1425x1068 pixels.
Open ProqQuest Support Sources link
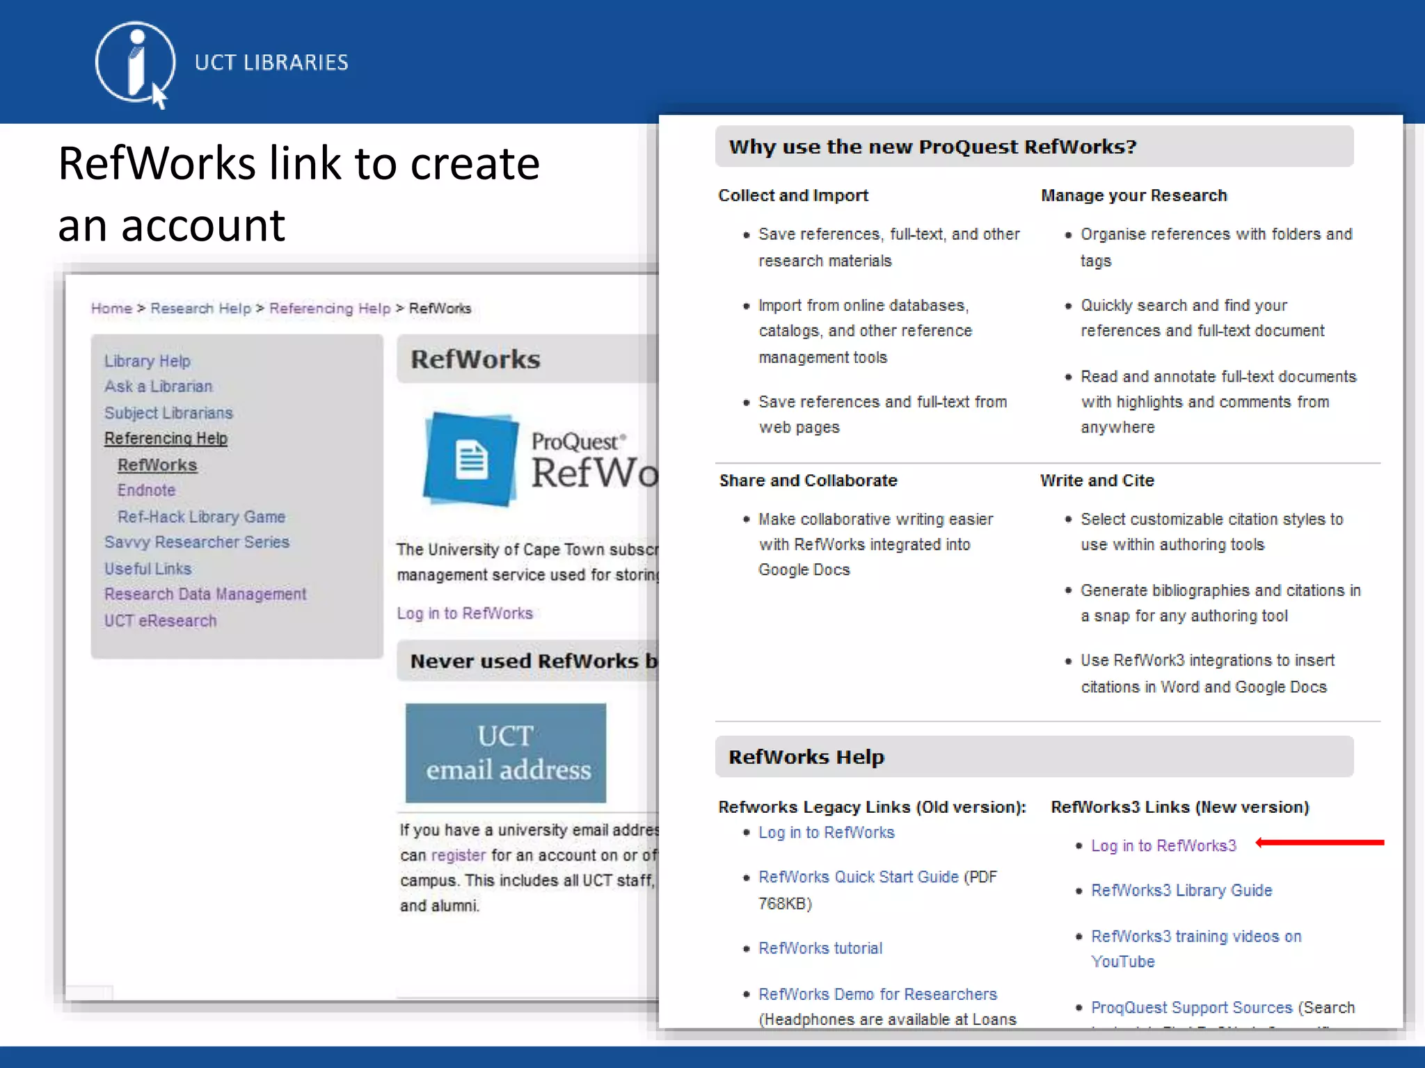click(x=1191, y=1008)
